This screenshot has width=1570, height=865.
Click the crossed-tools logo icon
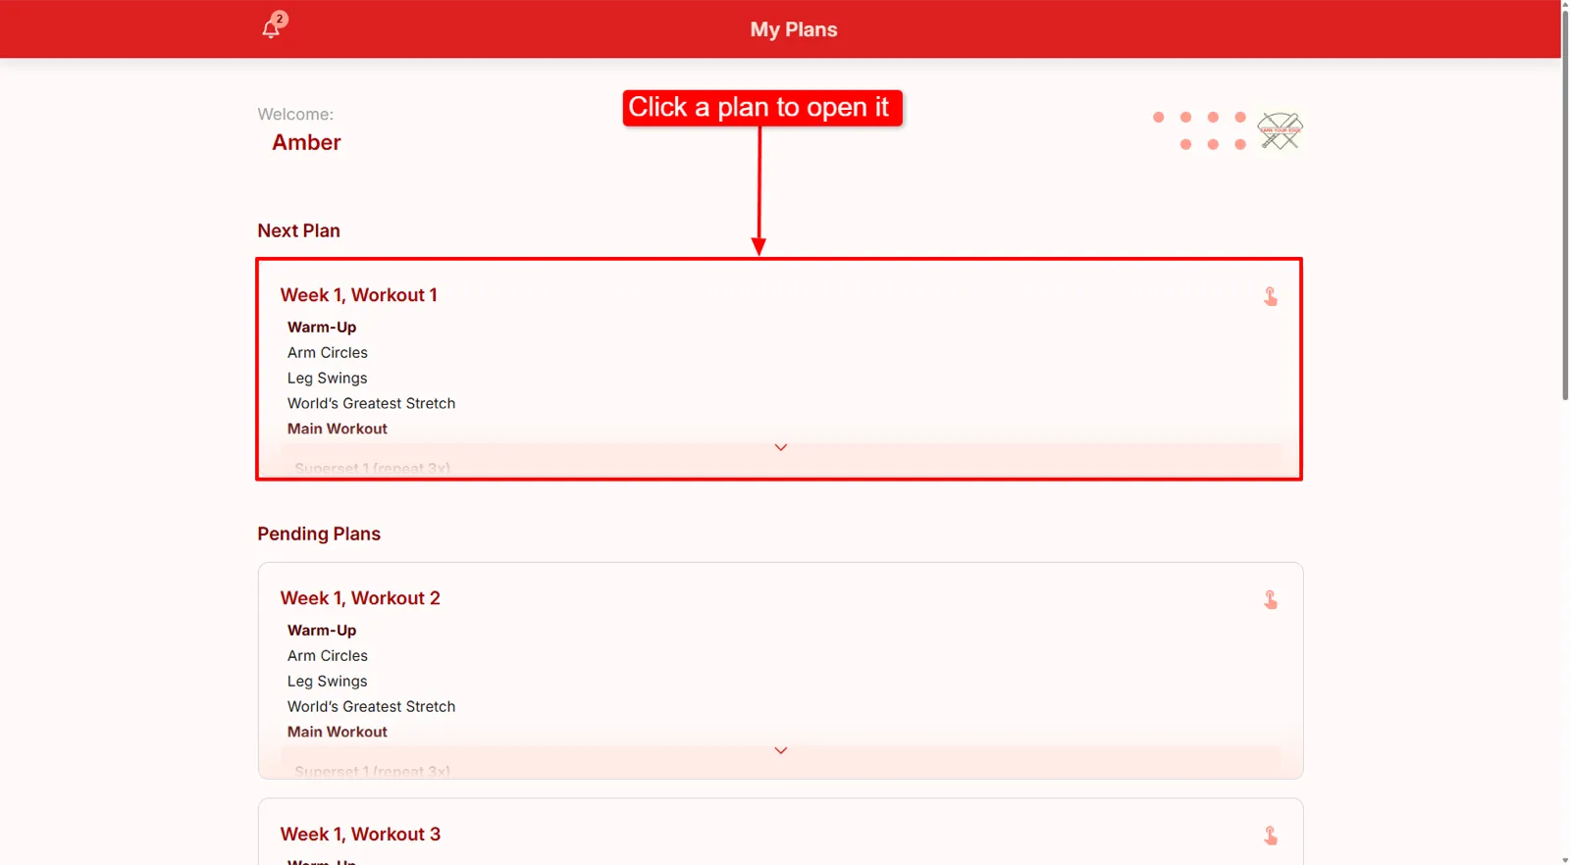(1281, 130)
